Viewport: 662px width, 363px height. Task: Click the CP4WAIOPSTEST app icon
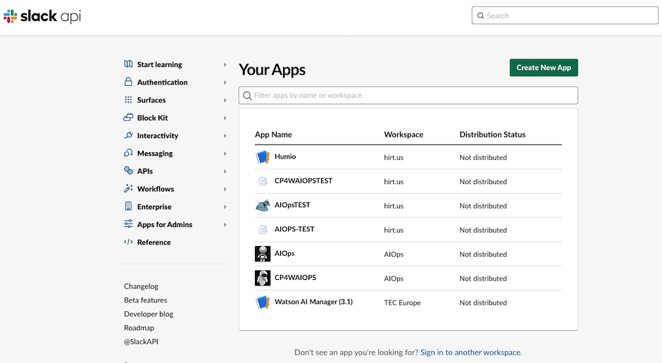click(263, 181)
